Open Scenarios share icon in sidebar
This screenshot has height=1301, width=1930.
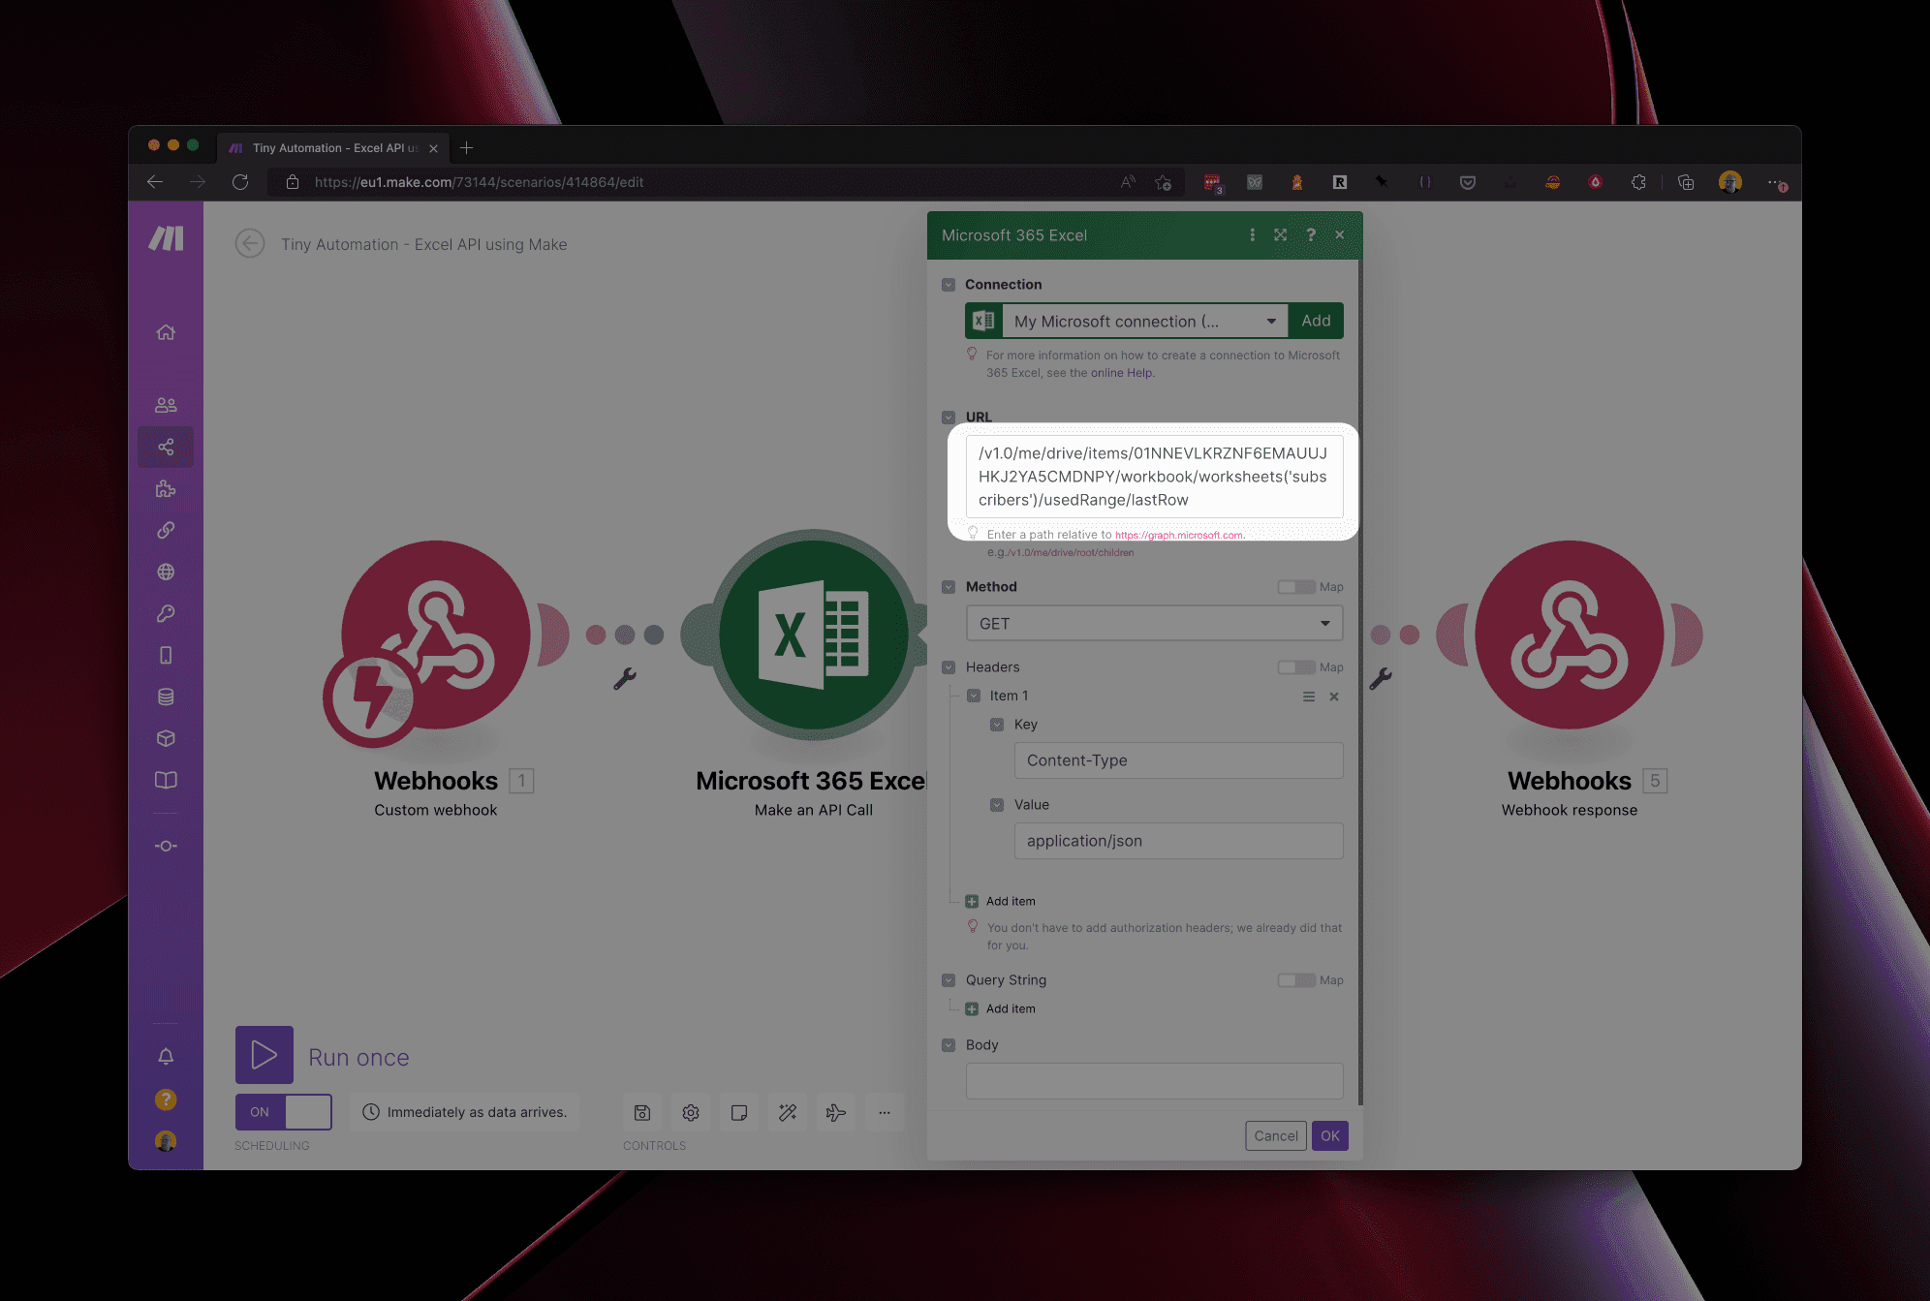tap(166, 447)
